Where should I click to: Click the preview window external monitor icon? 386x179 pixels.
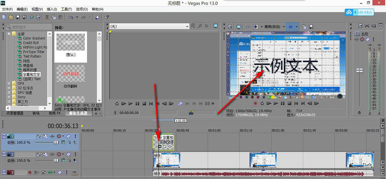pos(239,27)
